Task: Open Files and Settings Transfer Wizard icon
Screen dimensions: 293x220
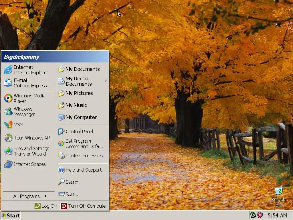Action: click(8, 151)
